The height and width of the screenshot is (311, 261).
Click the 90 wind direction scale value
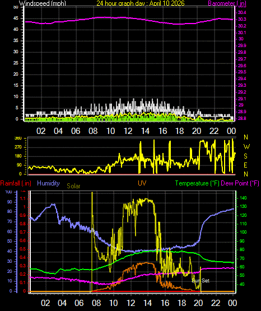(19, 165)
